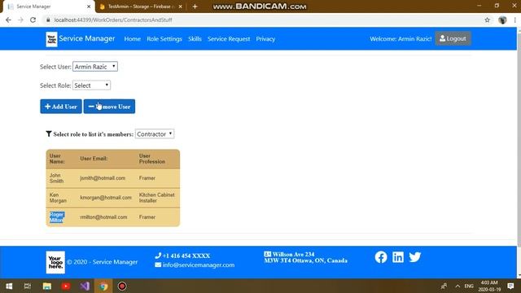
Task: Open File Explorer from the taskbar
Action: tap(47, 286)
